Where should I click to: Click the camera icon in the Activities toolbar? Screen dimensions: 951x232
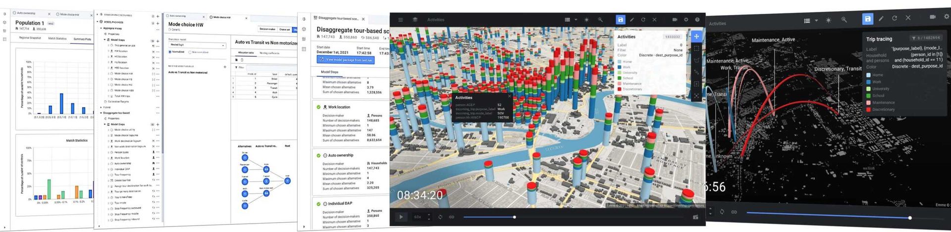point(675,20)
